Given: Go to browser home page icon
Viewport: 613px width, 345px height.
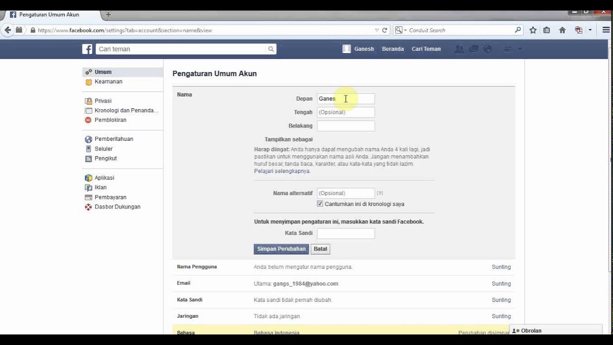Looking at the screenshot, I should tap(562, 30).
